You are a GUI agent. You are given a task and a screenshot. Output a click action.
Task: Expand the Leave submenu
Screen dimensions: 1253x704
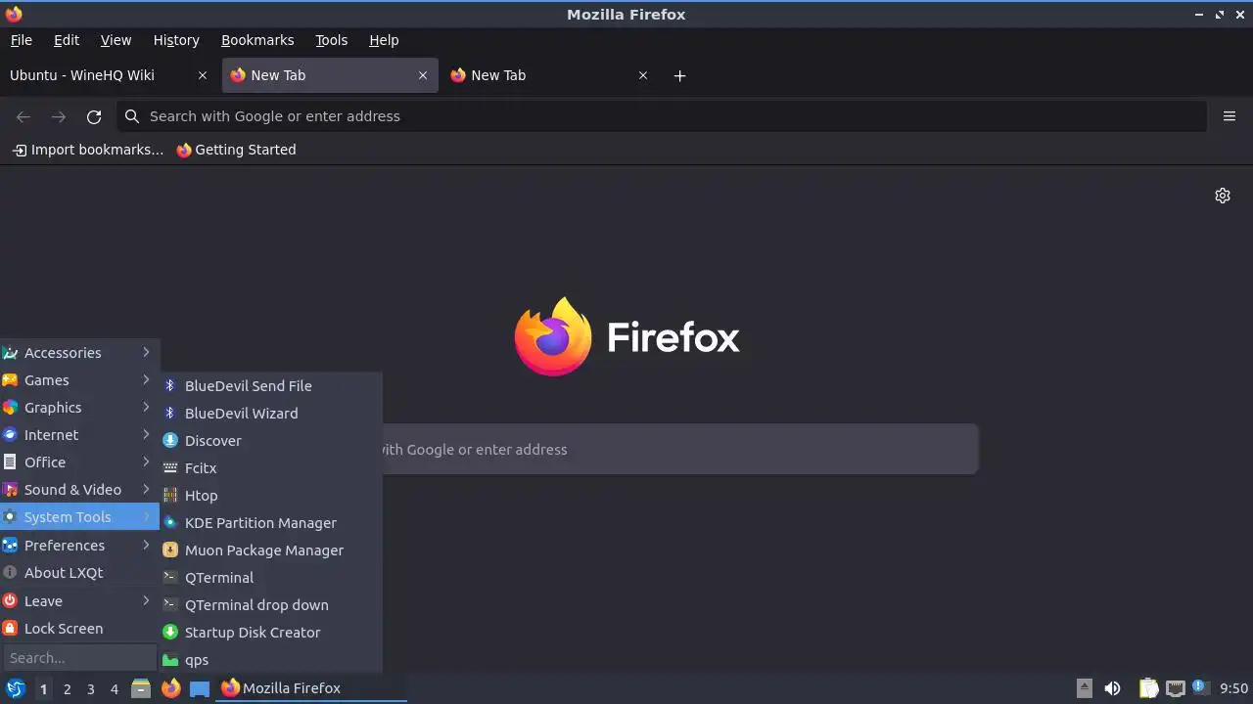[79, 601]
